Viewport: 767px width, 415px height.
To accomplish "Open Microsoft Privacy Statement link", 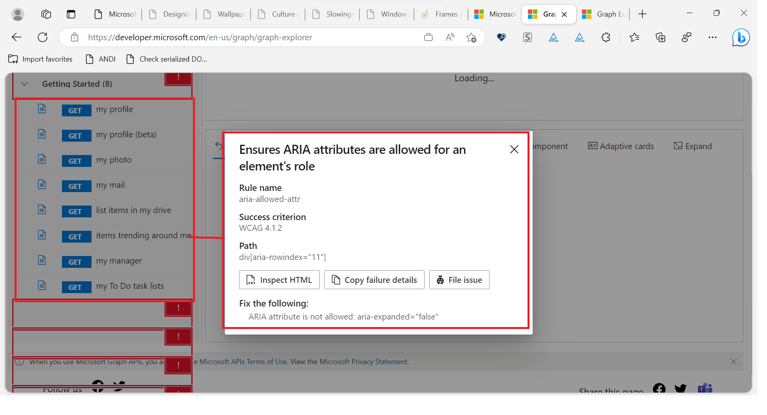I will click(363, 362).
